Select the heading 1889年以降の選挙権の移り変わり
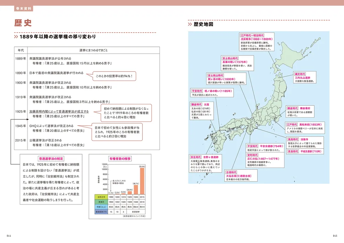The height and width of the screenshot is (243, 344). tap(58, 37)
